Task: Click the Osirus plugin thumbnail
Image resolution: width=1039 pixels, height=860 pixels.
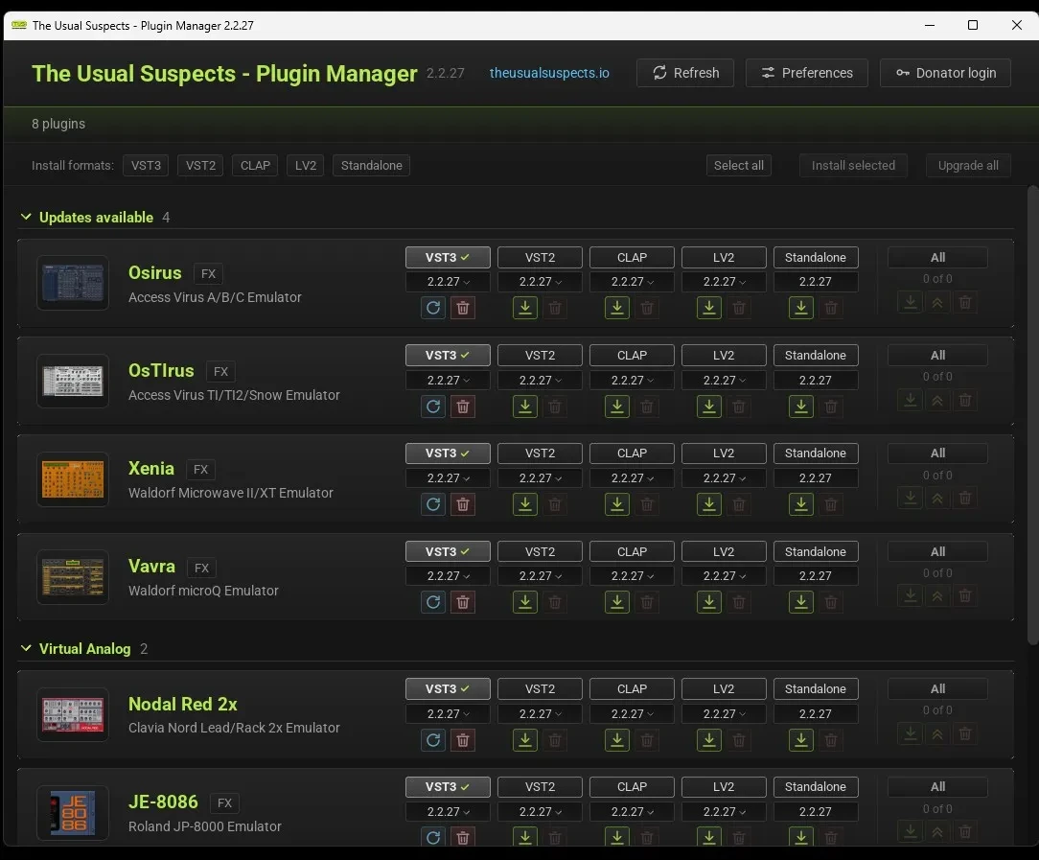Action: click(73, 283)
